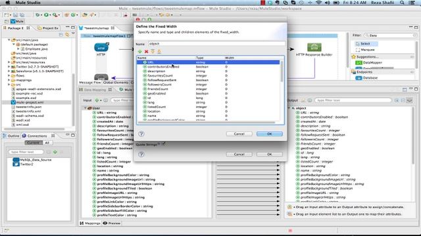Click the Open Perspective icon beside Mule
This screenshot has height=236, width=421.
click(x=6, y=22)
